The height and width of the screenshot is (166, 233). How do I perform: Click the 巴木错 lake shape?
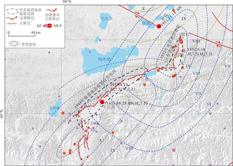pos(105,21)
